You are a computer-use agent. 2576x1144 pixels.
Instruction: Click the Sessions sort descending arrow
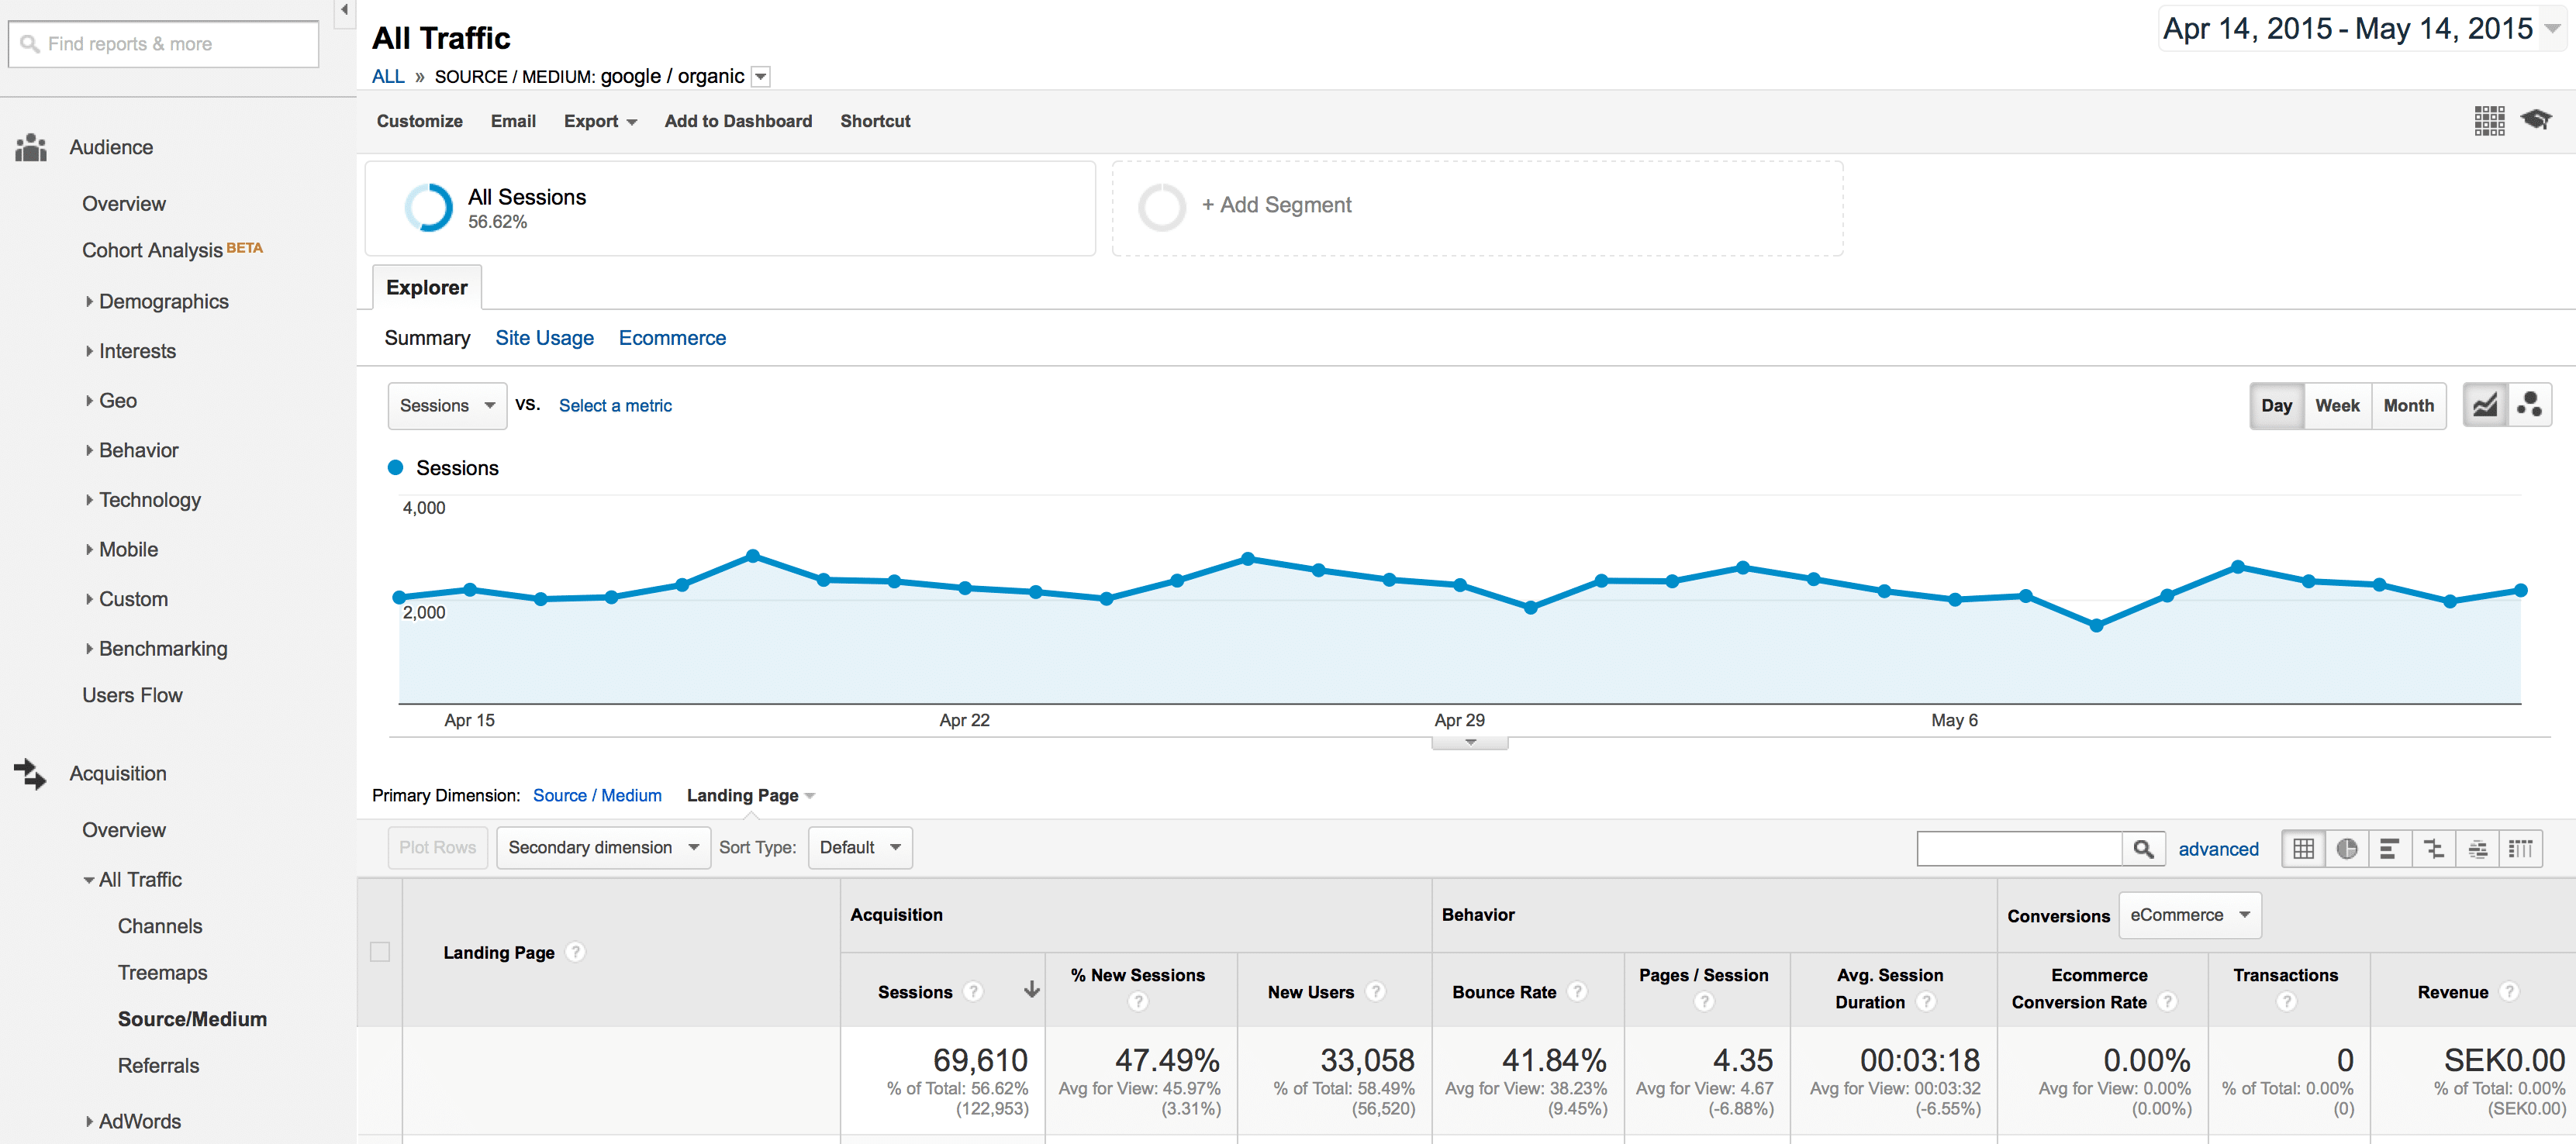pyautogui.click(x=1032, y=989)
